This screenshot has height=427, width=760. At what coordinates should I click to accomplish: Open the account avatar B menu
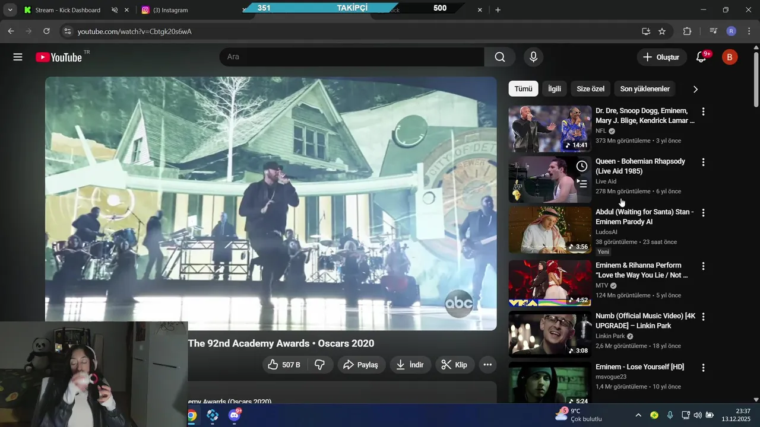pos(730,57)
